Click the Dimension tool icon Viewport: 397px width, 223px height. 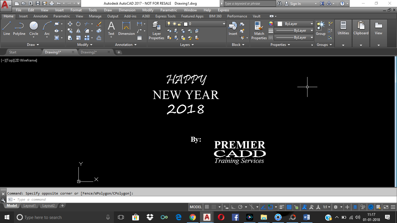pos(126,28)
